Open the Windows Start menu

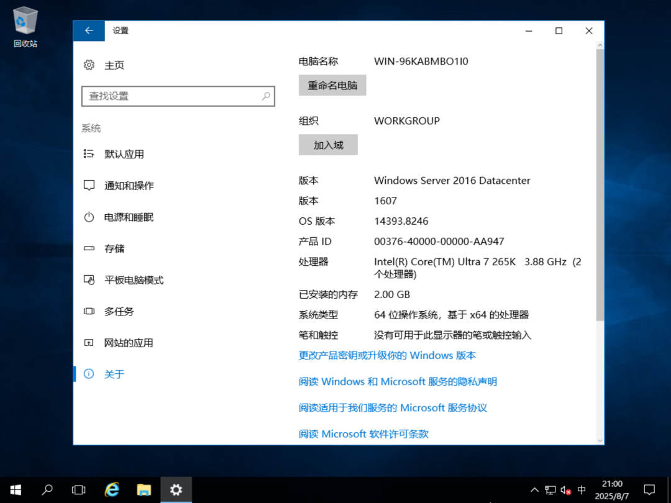click(16, 490)
